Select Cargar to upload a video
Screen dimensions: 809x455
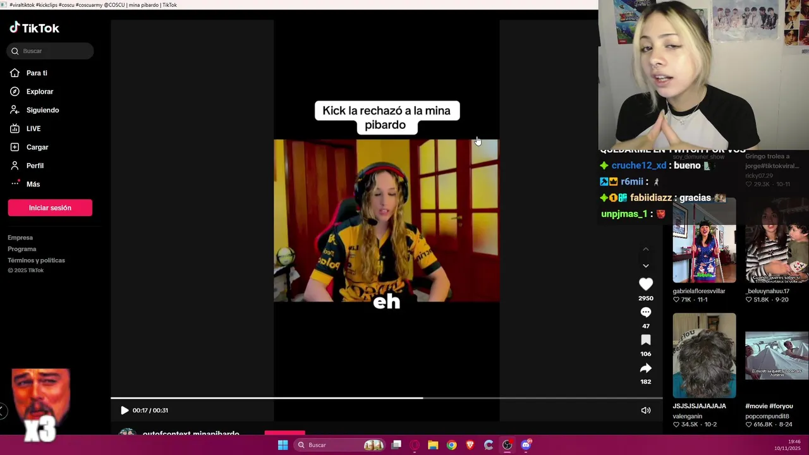[37, 147]
